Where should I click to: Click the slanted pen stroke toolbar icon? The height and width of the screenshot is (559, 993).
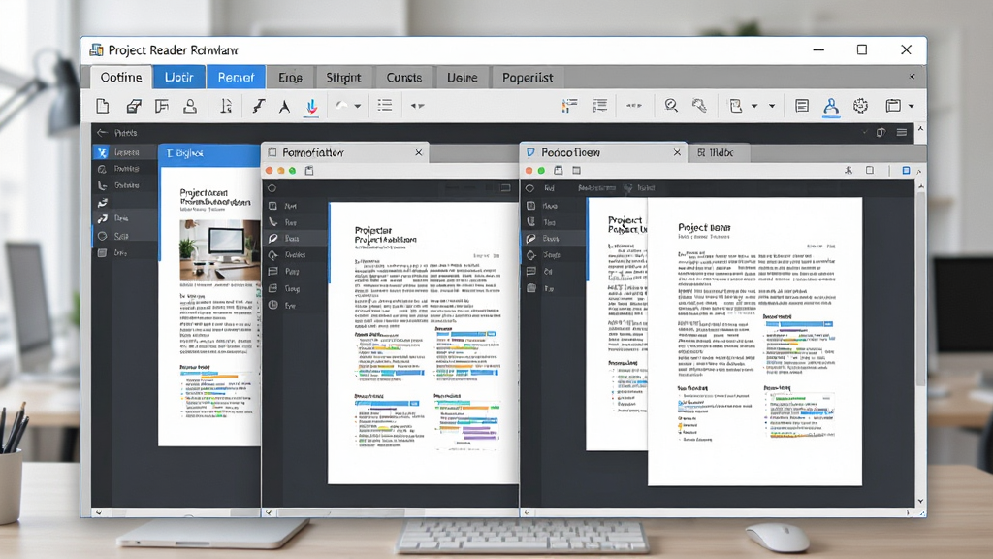[x=258, y=106]
